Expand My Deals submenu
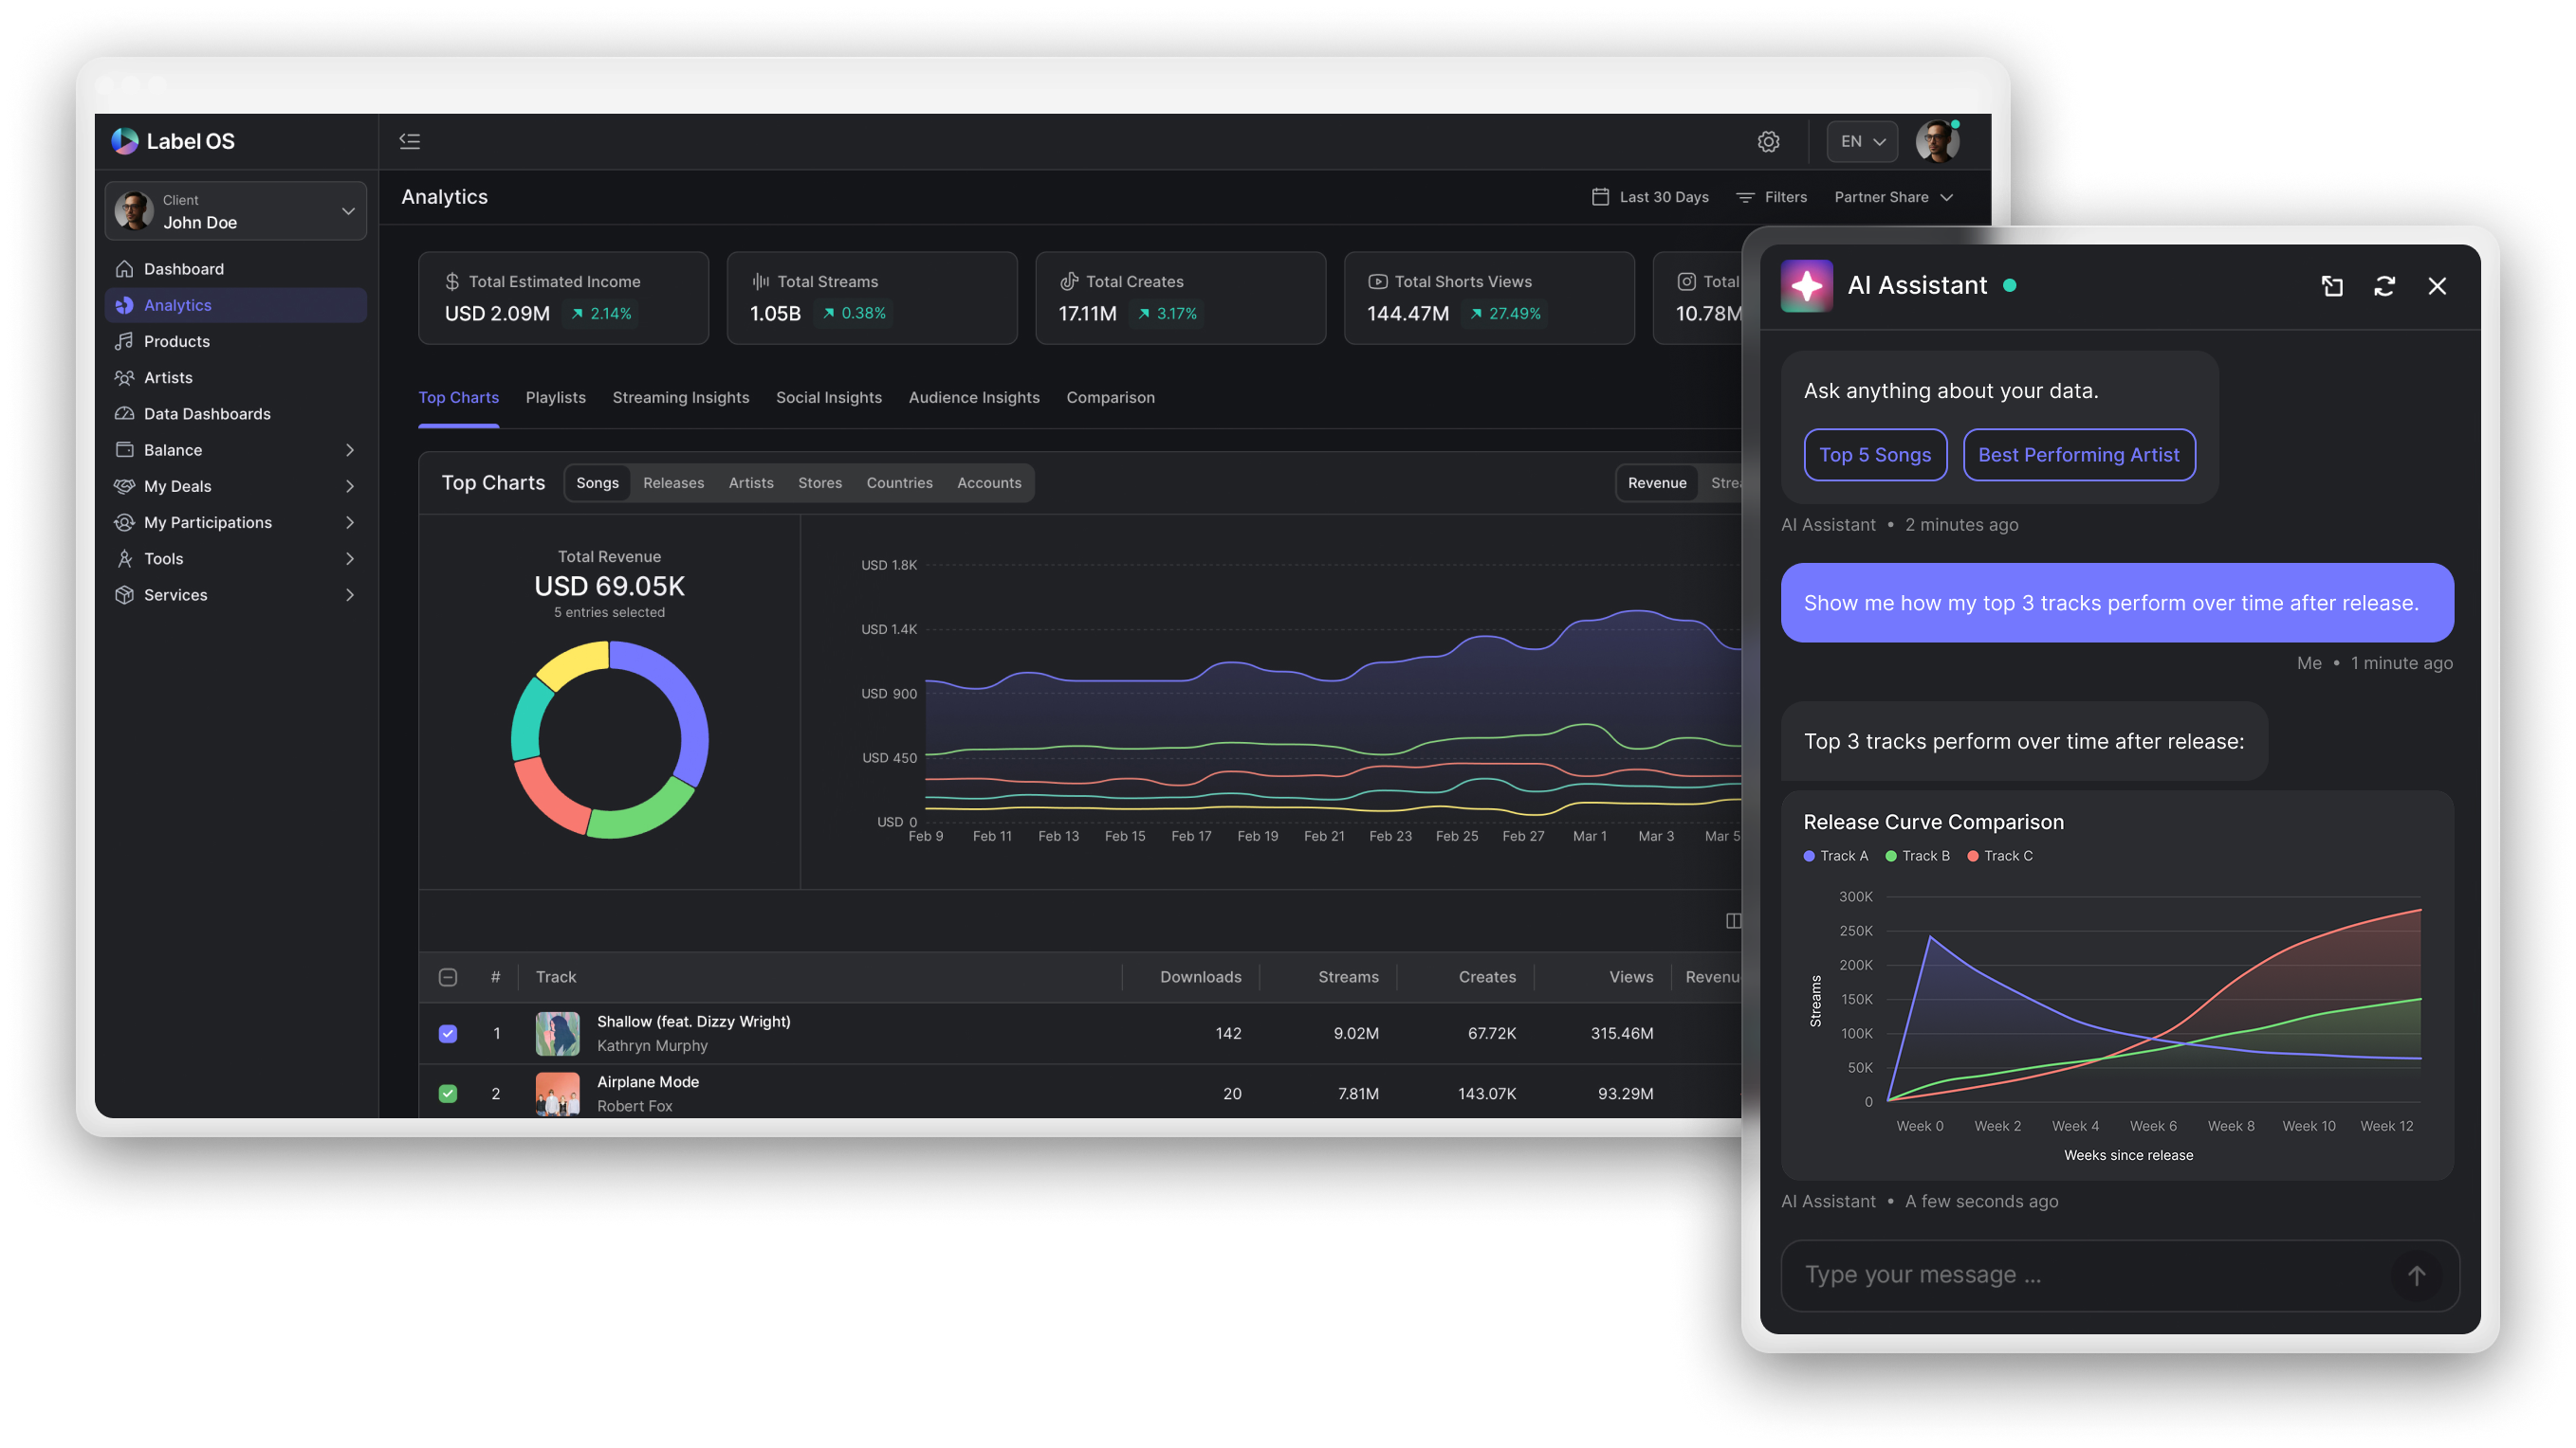 (349, 485)
